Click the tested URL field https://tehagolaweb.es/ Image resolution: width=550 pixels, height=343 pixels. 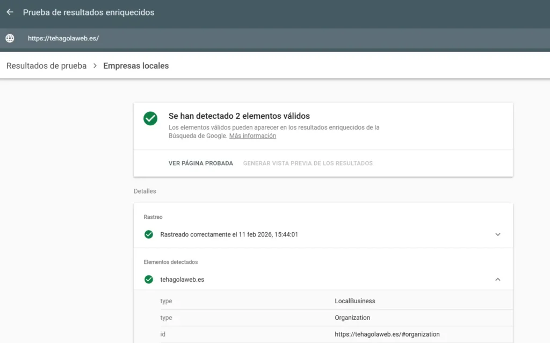(63, 39)
